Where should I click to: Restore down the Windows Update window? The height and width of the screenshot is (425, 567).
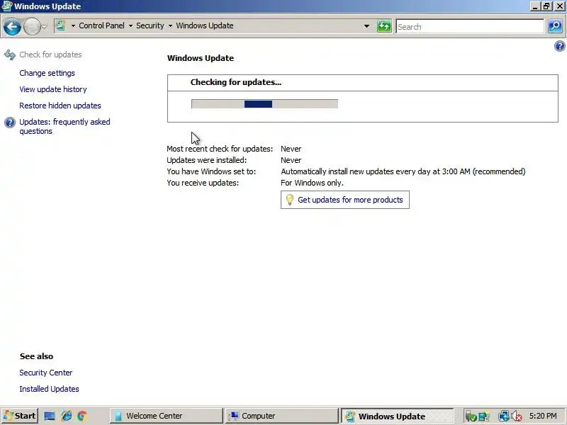point(546,6)
